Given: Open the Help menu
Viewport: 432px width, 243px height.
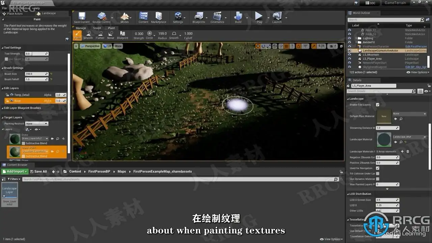Looking at the screenshot, I should click(37, 8).
